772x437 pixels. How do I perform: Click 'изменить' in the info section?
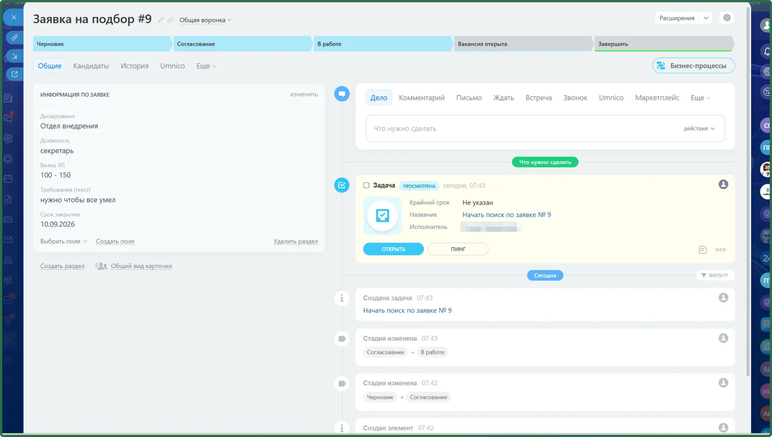tap(304, 94)
